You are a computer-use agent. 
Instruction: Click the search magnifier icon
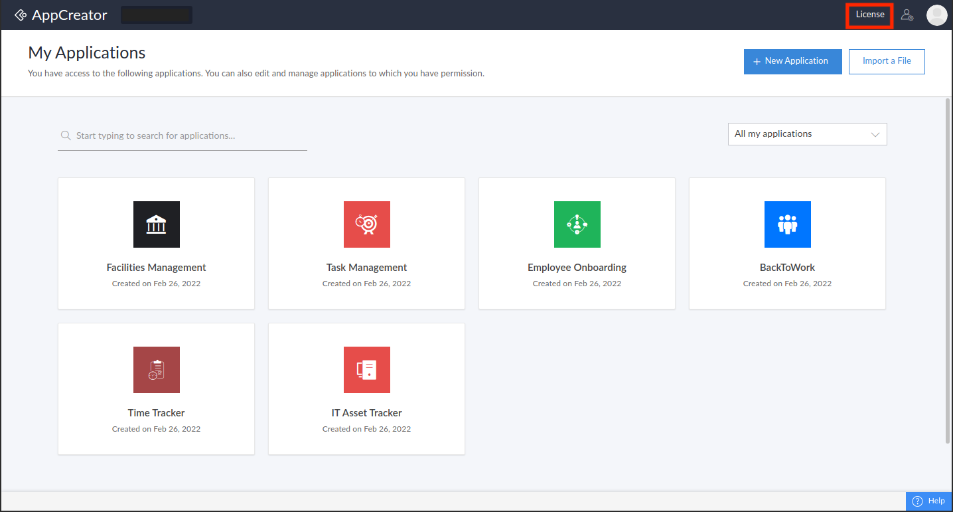[66, 135]
